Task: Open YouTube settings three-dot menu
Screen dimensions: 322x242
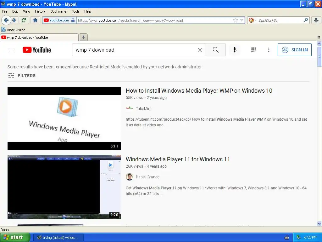Action: [x=269, y=50]
